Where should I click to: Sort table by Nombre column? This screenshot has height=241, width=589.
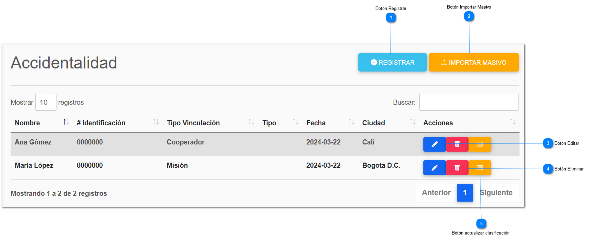coord(27,123)
